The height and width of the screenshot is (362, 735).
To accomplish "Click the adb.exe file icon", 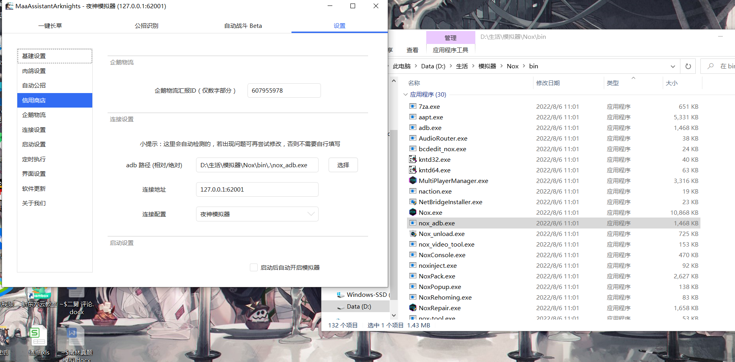I will 413,128.
